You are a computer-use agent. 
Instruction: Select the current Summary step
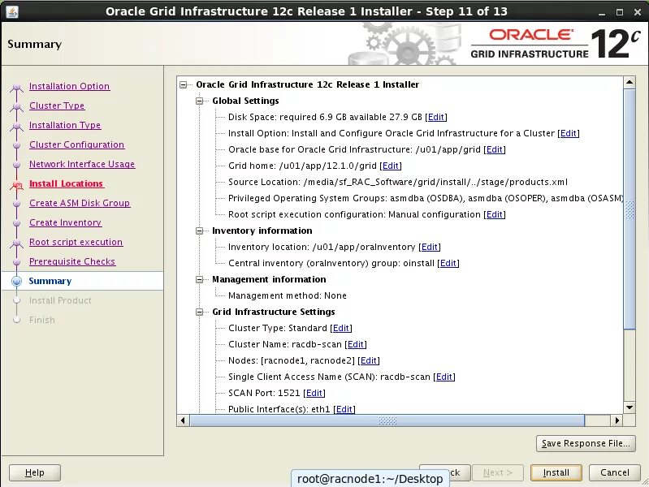coord(50,281)
